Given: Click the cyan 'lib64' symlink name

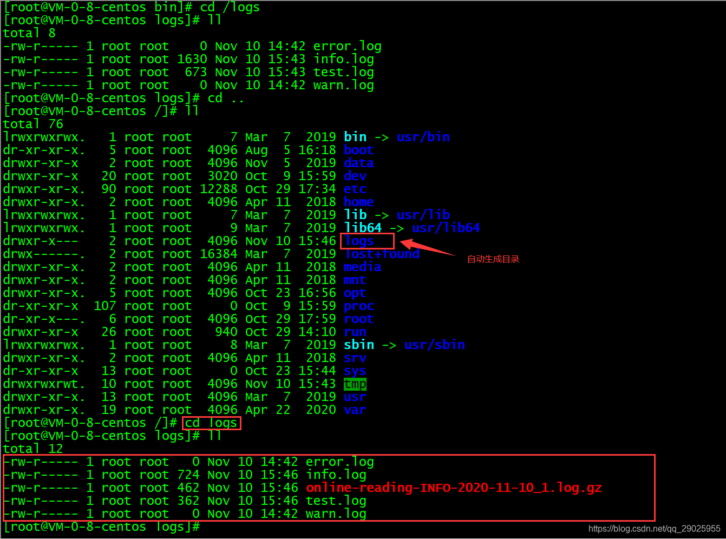Looking at the screenshot, I should tap(363, 228).
